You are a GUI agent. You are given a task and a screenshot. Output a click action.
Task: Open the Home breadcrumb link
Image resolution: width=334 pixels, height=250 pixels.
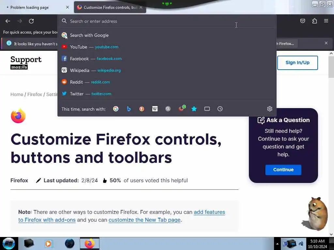point(17,94)
